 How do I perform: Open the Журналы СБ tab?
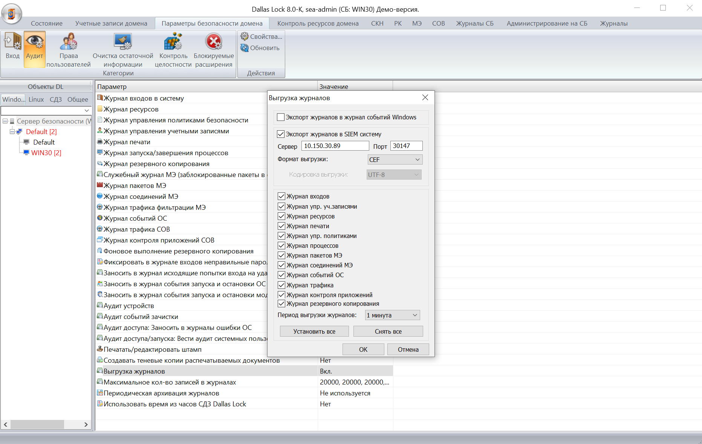(x=474, y=23)
